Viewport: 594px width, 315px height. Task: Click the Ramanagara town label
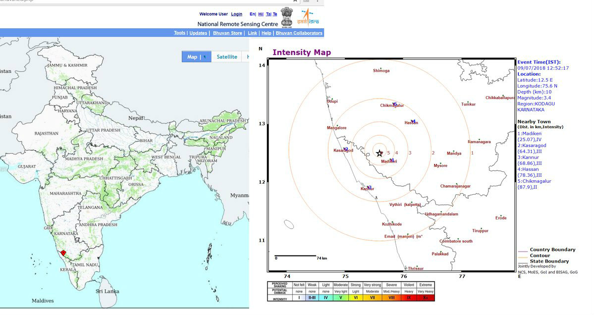[479, 142]
